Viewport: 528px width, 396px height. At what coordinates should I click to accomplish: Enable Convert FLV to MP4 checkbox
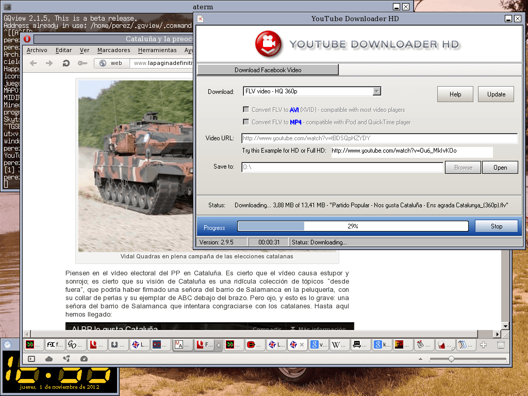(x=246, y=122)
